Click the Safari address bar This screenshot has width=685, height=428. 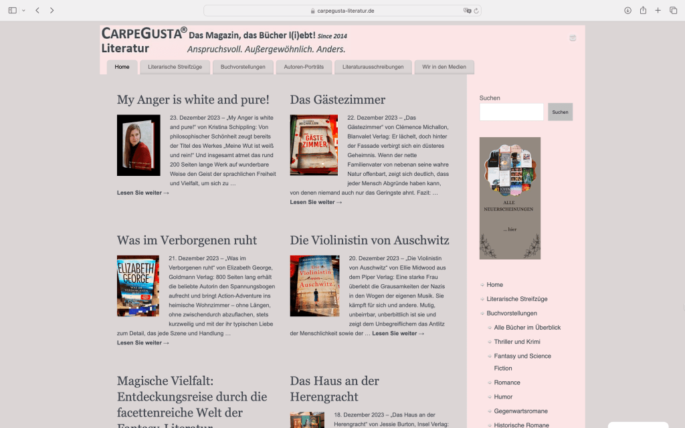341,11
